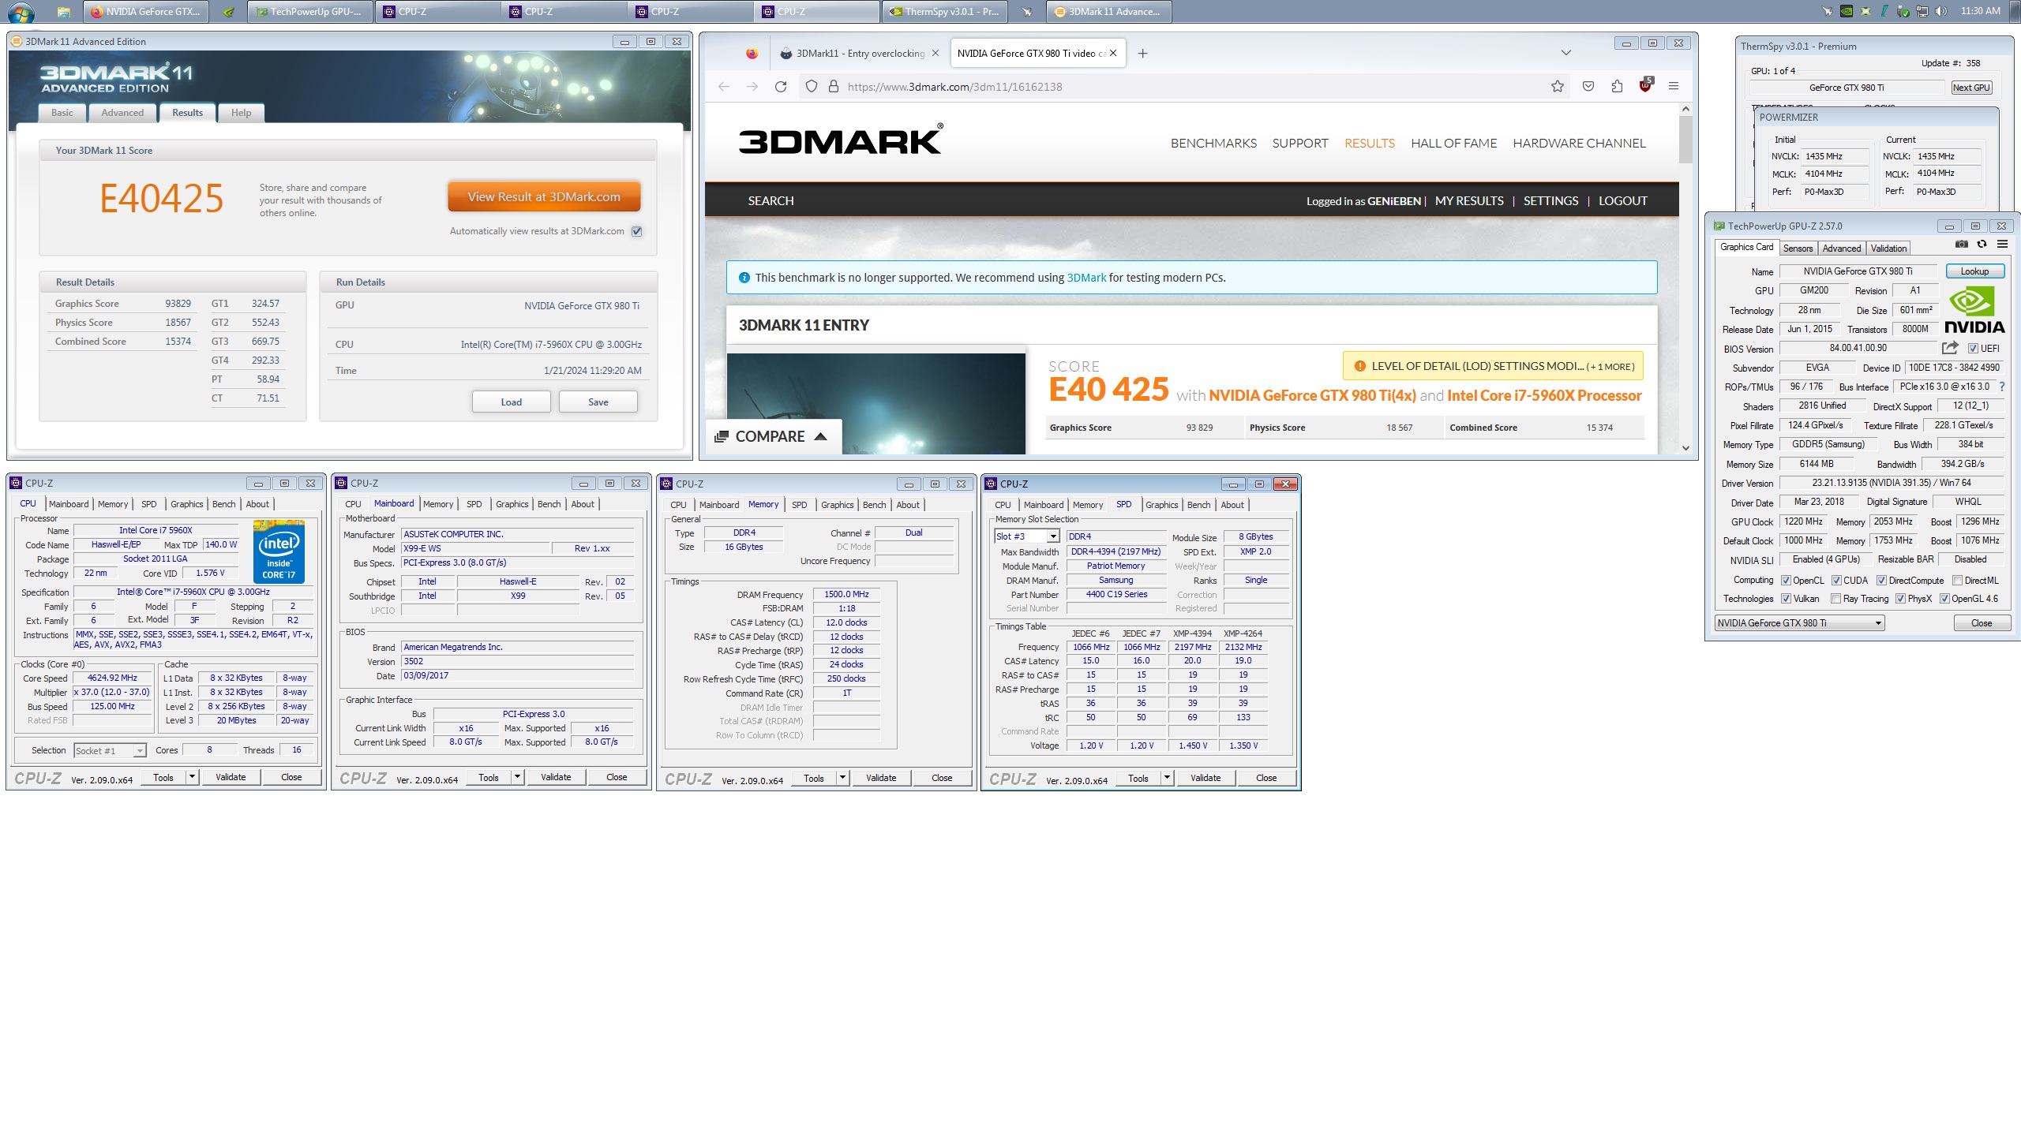Click the browser scrollbar down arrow
Screen dimensions: 2021x1136
point(1685,448)
